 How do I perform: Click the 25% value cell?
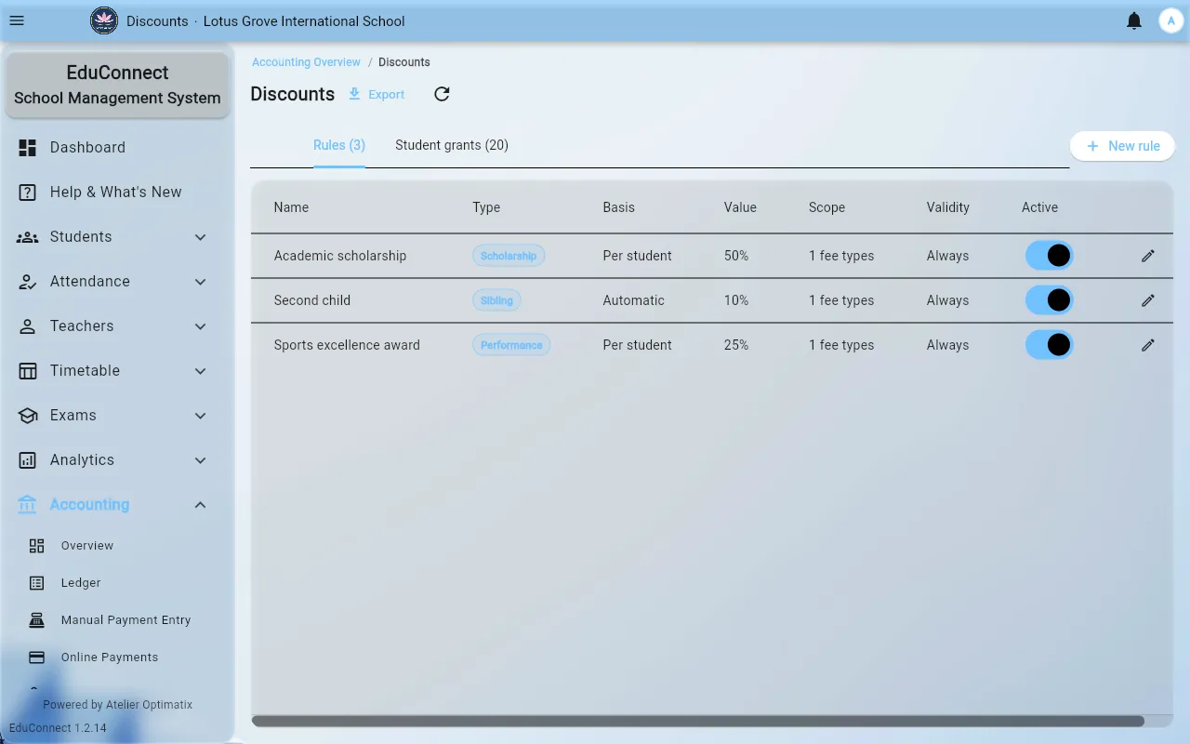(x=736, y=345)
